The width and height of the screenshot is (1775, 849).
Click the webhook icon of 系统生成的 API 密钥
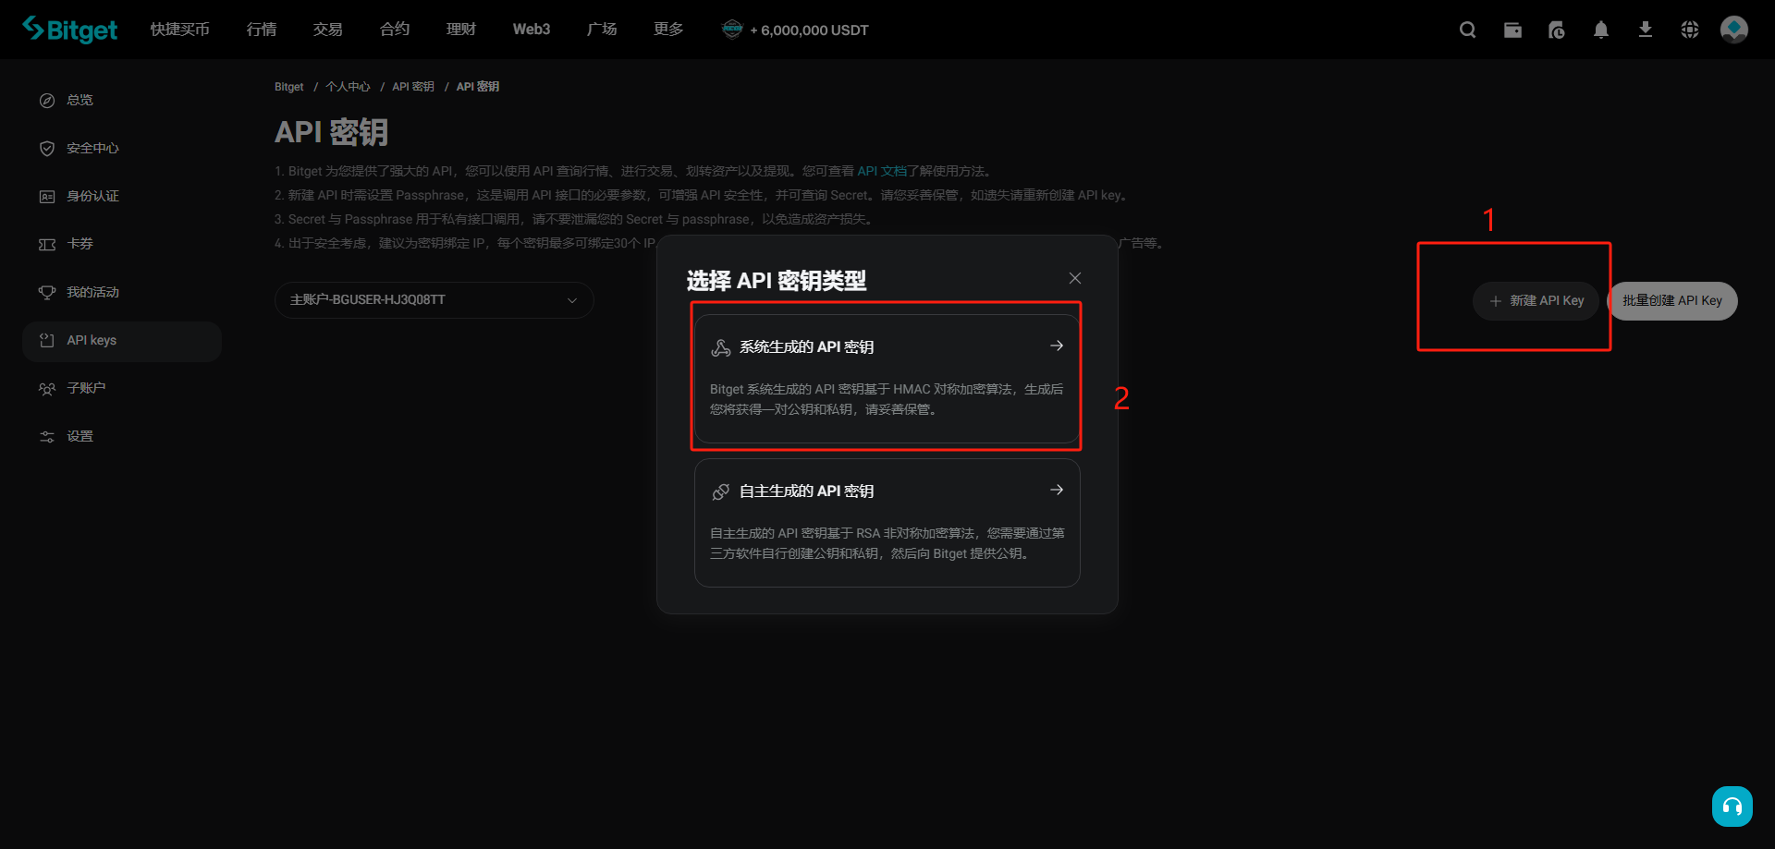click(721, 347)
